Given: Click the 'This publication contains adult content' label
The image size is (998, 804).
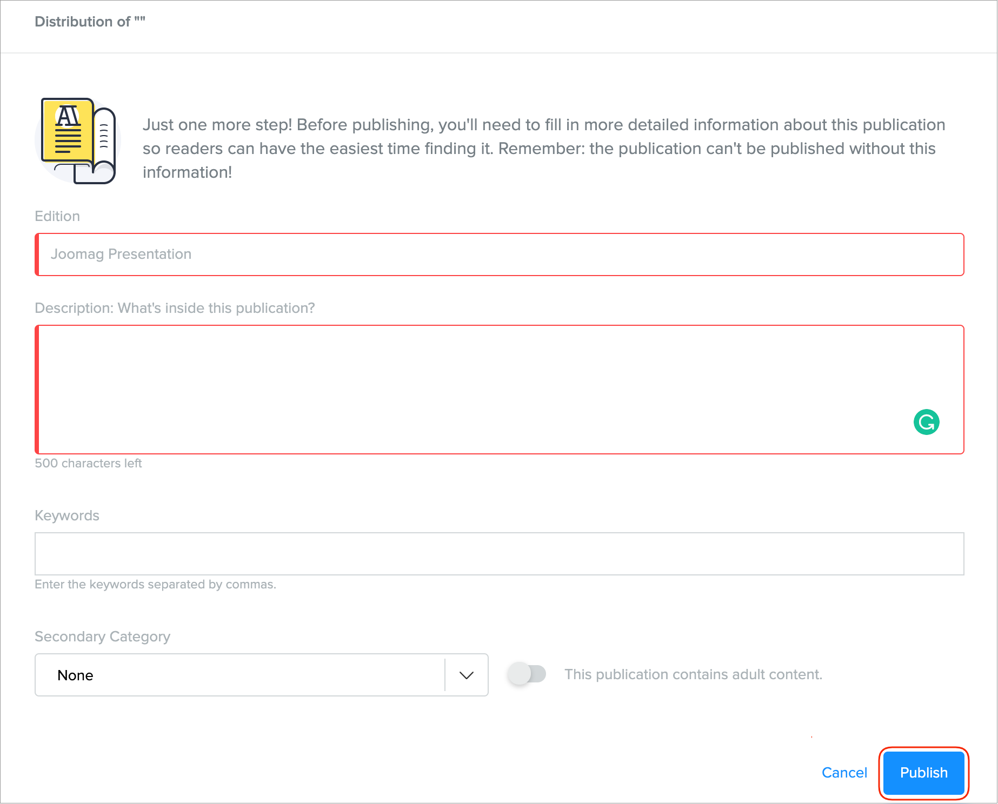Looking at the screenshot, I should 693,674.
